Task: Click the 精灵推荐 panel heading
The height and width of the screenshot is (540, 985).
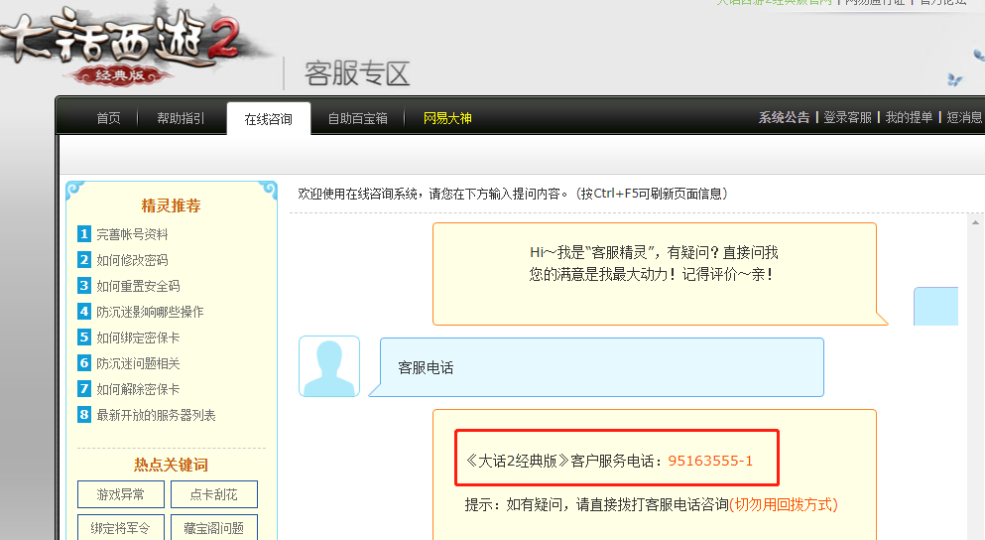Action: (171, 205)
